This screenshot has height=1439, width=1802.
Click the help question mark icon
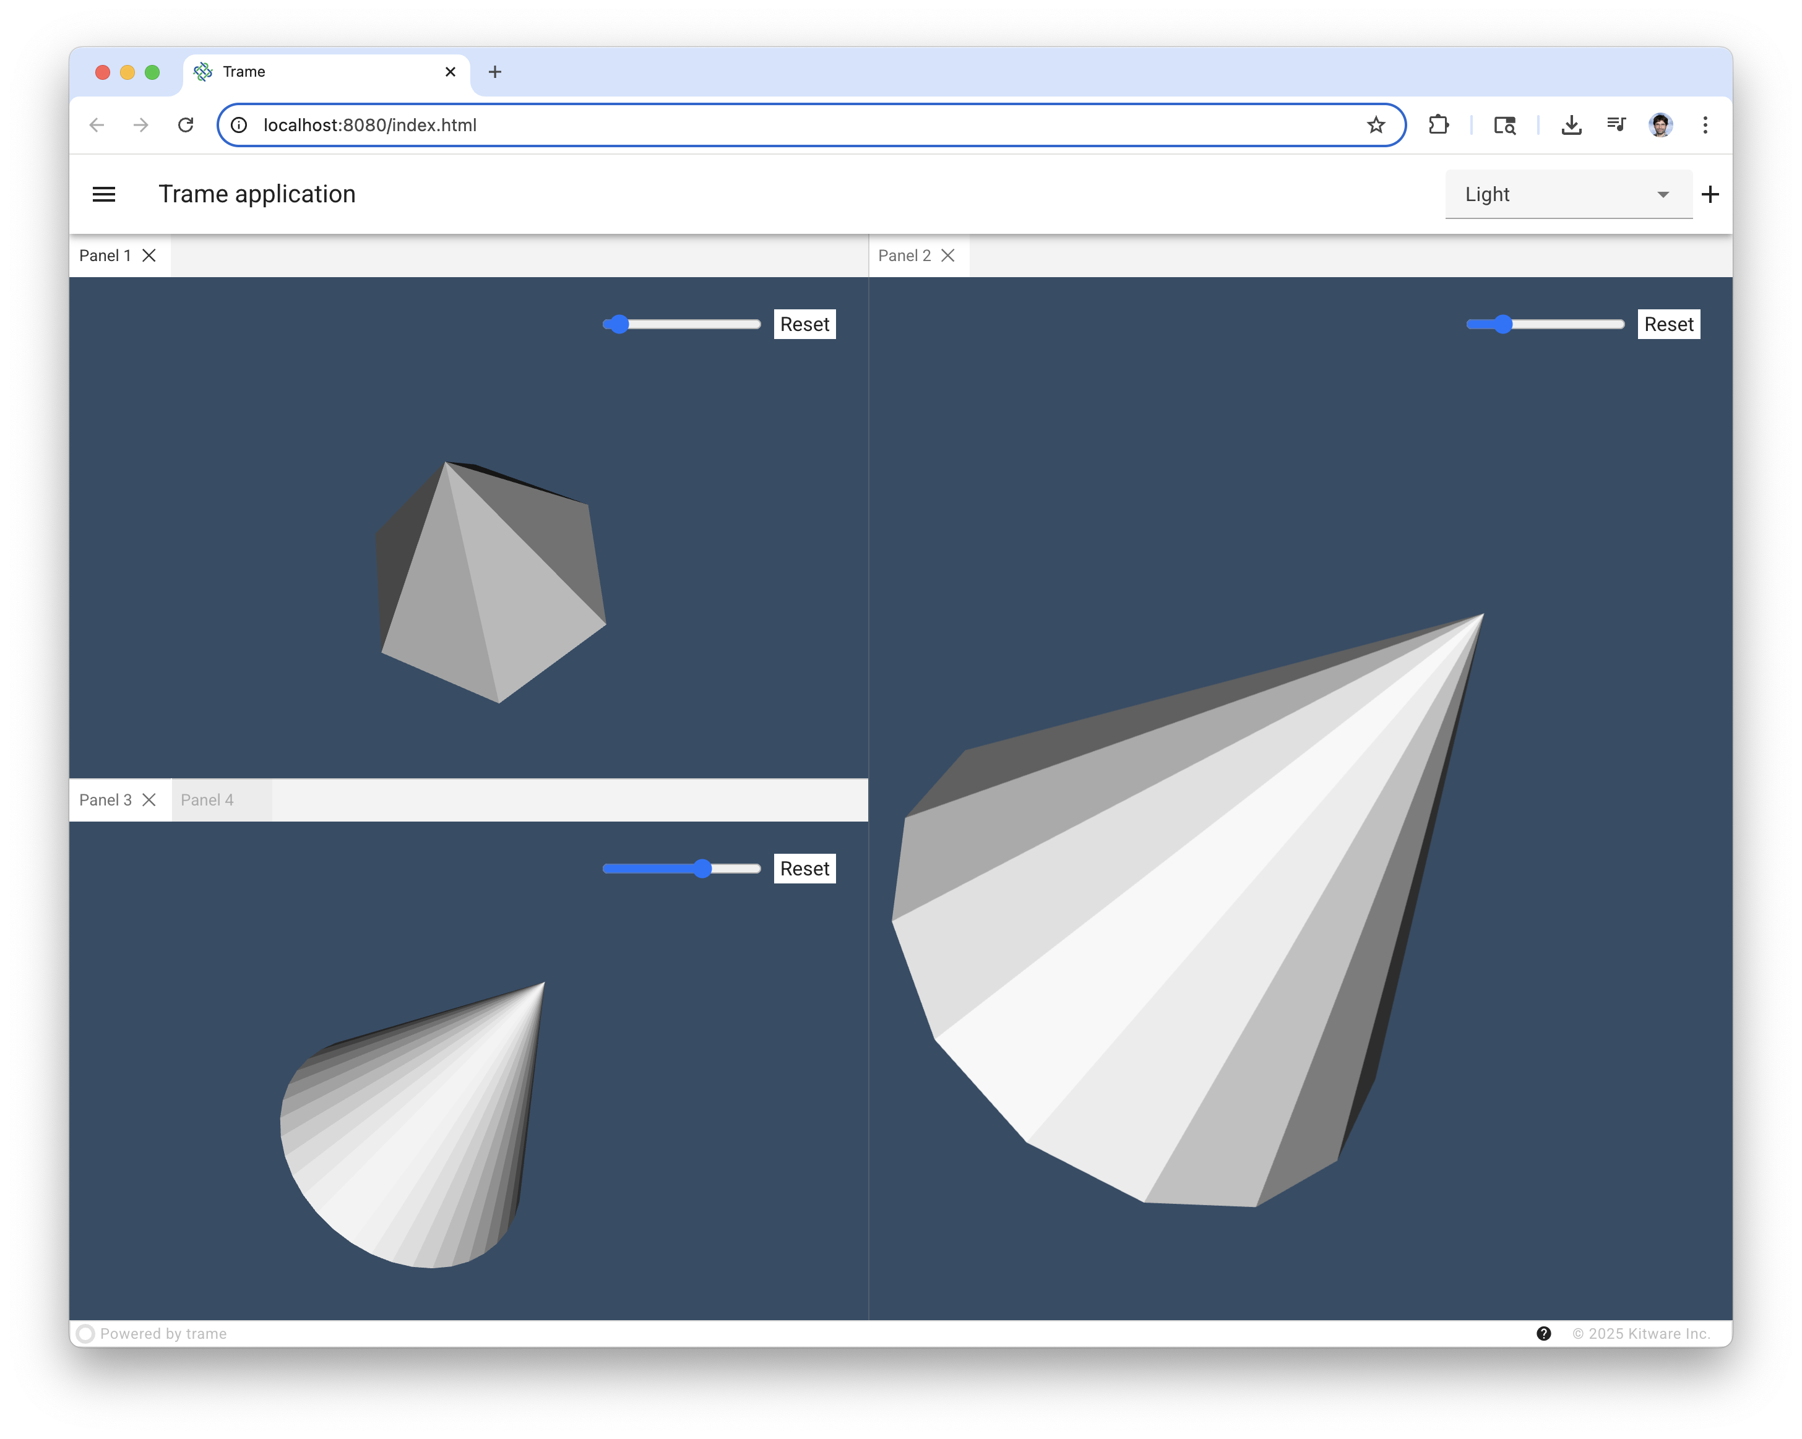click(1545, 1334)
